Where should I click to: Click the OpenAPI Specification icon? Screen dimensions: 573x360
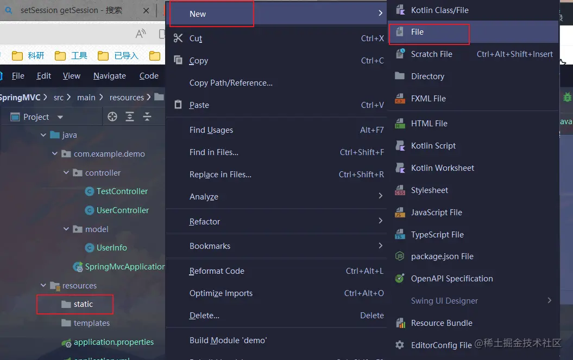pyautogui.click(x=400, y=279)
